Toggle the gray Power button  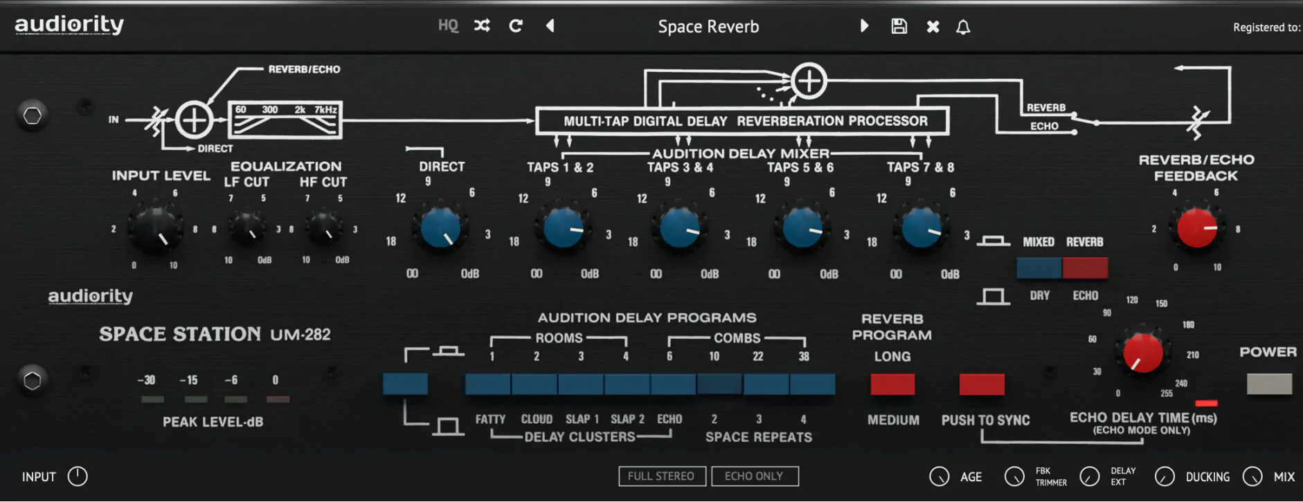coord(1269,384)
